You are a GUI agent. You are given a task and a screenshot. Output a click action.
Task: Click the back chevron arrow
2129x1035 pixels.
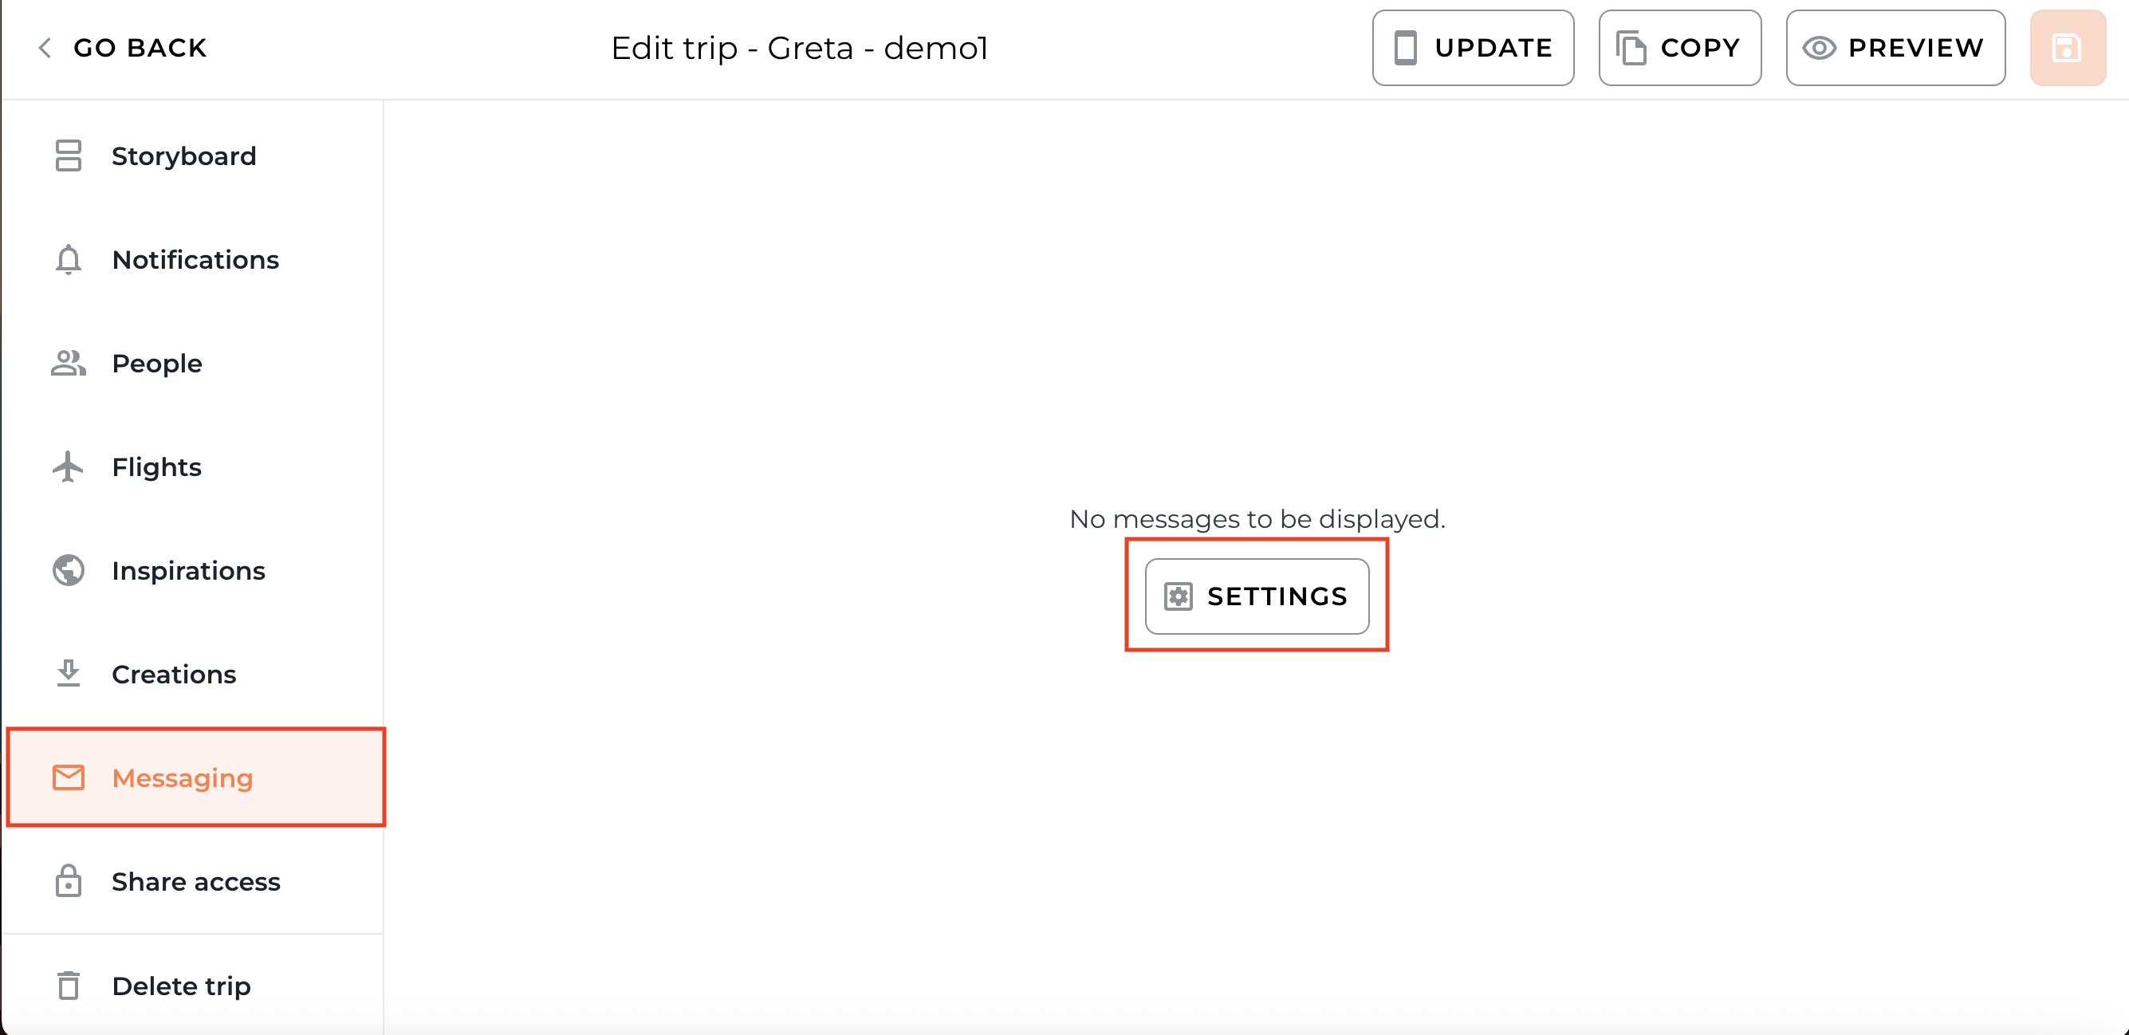45,48
